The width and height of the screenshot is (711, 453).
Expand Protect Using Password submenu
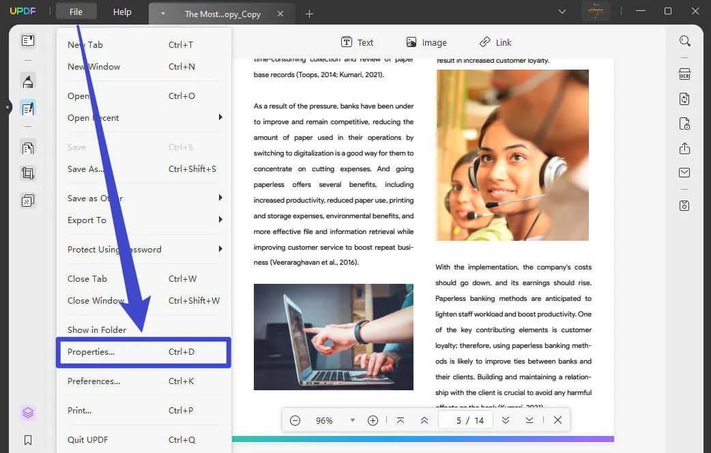tap(220, 249)
